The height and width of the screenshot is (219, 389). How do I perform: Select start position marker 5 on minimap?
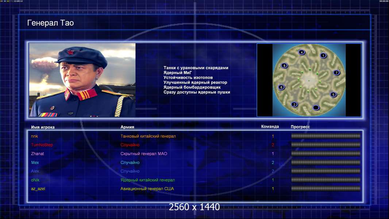333,95
